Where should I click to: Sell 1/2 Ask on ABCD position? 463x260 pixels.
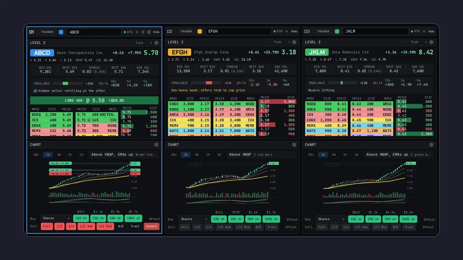(86, 226)
